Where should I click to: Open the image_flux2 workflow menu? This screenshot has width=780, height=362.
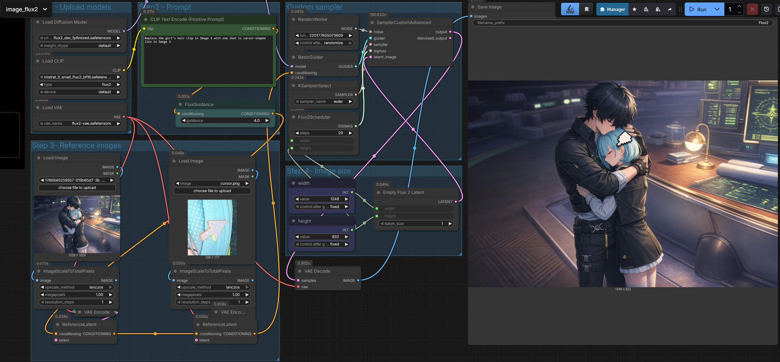point(26,10)
